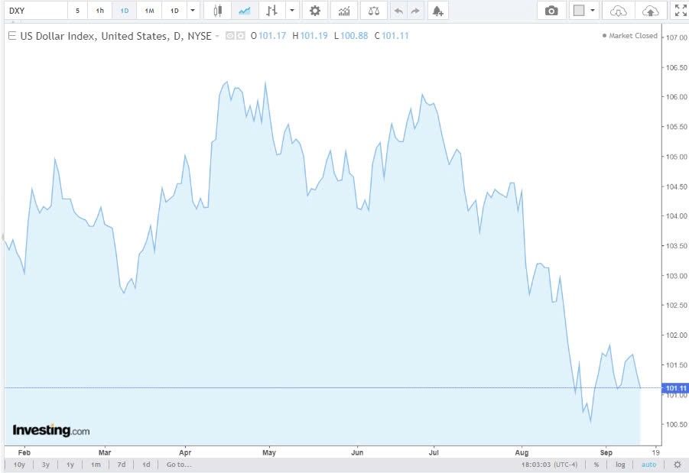Set the range to 1y
689x473 pixels.
(70, 465)
